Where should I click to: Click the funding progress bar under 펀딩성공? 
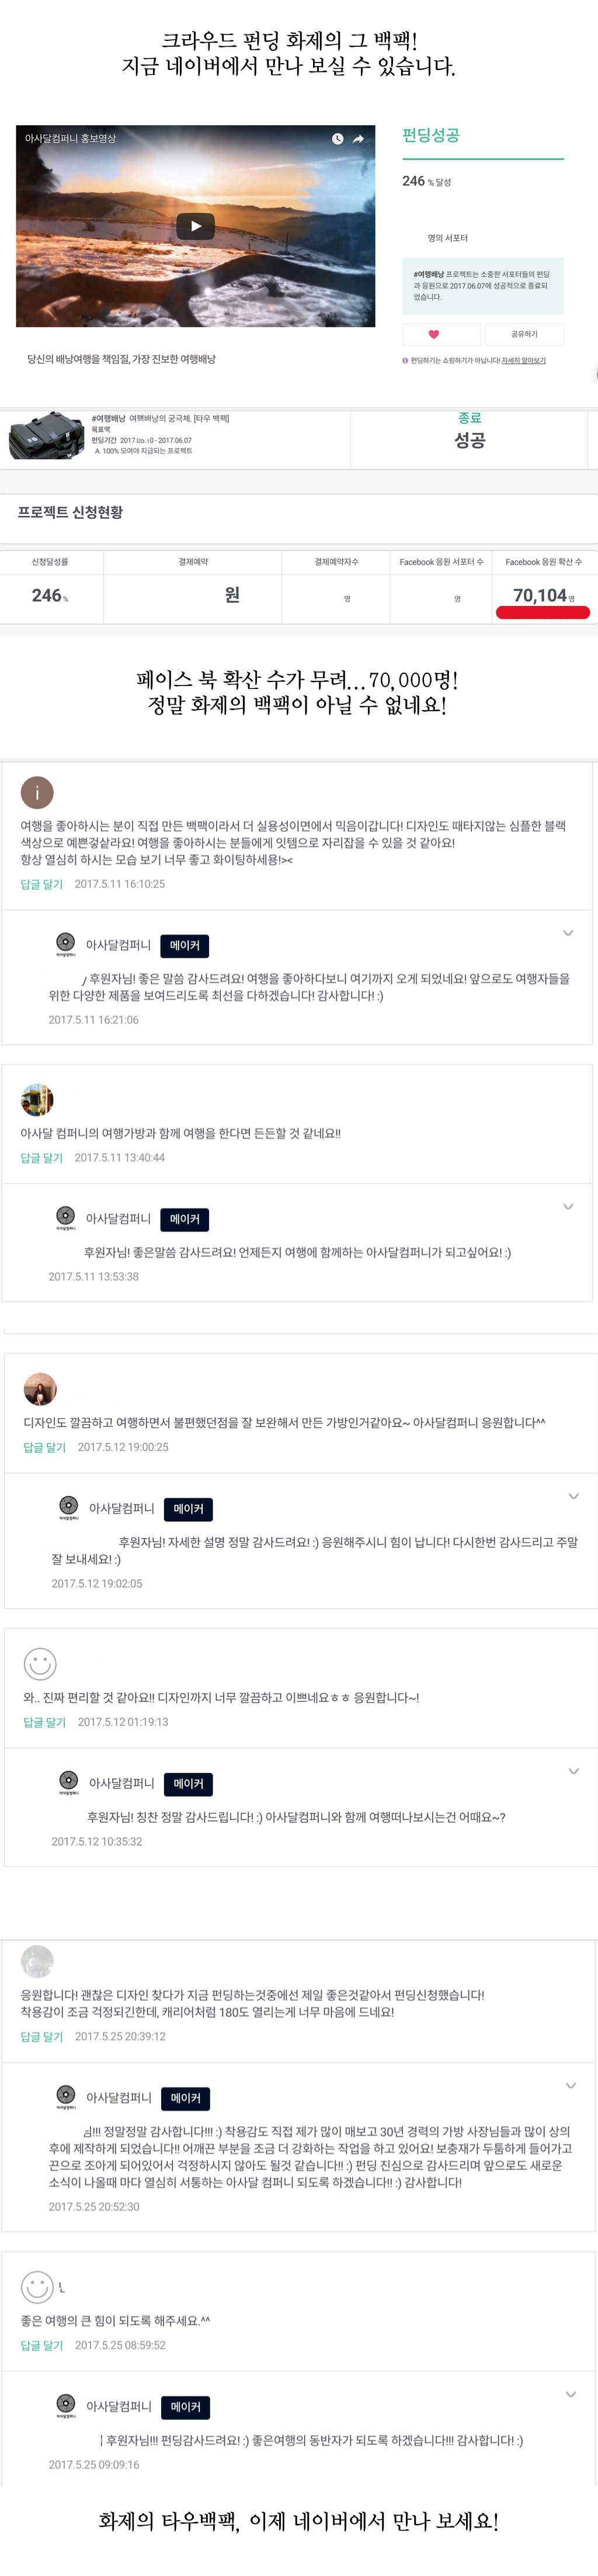tap(483, 159)
